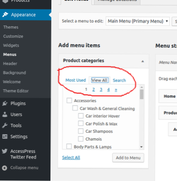Open the Theme Editor submenu item
Viewport: 177px width, 181px height.
click(16, 91)
